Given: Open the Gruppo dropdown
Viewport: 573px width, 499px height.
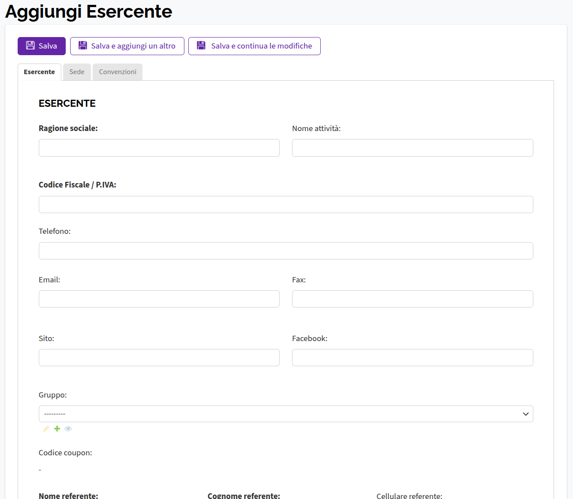Looking at the screenshot, I should click(286, 414).
